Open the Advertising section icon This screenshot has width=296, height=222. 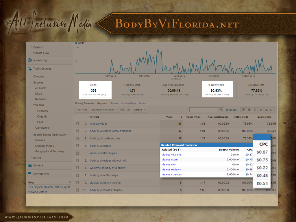[30, 60]
